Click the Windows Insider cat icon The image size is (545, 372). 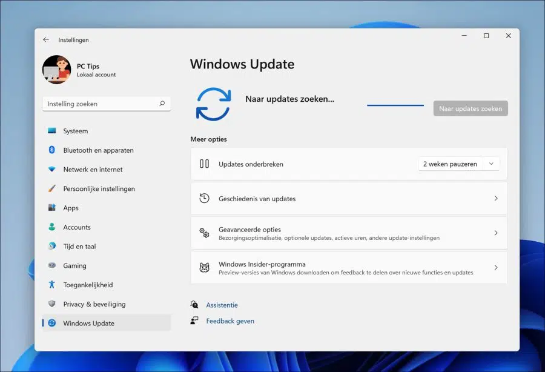[x=205, y=267]
